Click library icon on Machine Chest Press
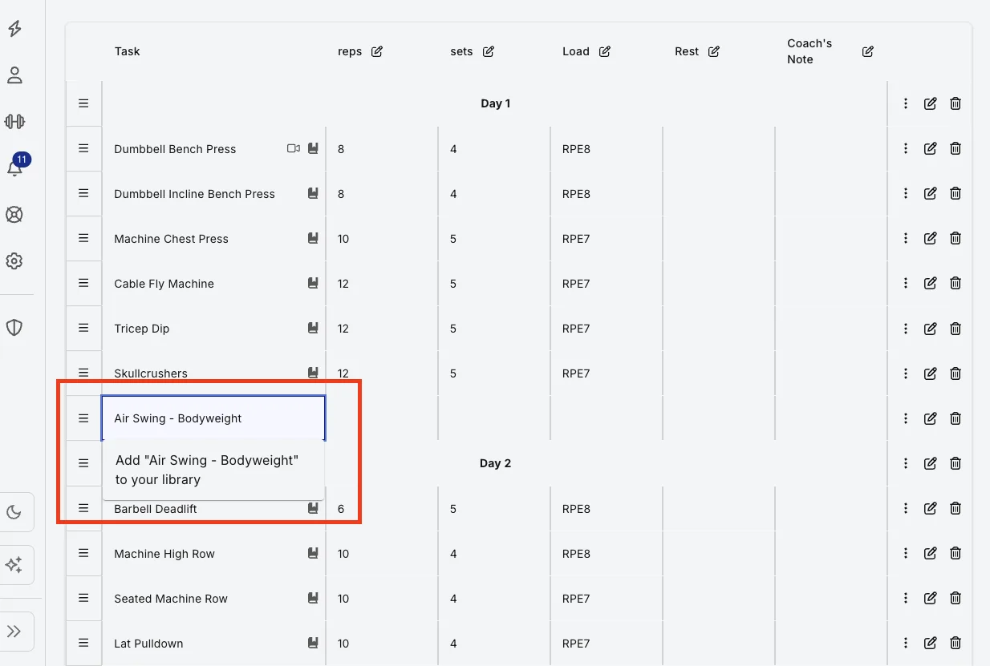The height and width of the screenshot is (666, 990). coord(313,238)
